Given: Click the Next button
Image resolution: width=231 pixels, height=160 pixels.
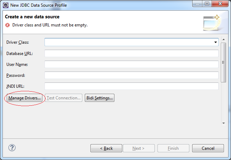Looking at the screenshot, I should tap(139, 148).
